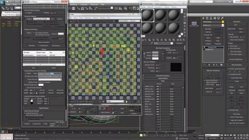This screenshot has width=249, height=140.
Task: Click the Render button in Render To Texture
Action: coord(27,124)
